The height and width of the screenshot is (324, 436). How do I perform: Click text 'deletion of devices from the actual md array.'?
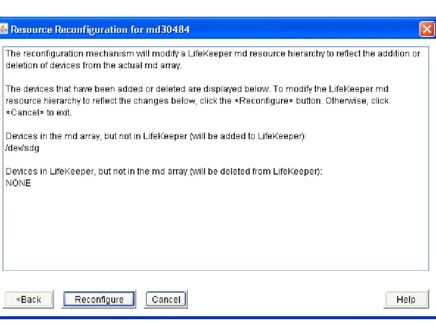pyautogui.click(x=94, y=66)
